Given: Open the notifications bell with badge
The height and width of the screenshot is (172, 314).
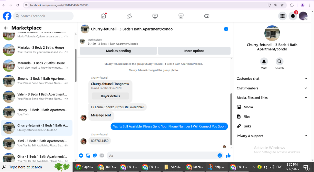Looking at the screenshot, I should coord(293,16).
